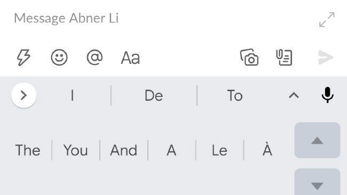The height and width of the screenshot is (195, 347).
Task: Expand the message composer to full screen
Action: coord(327,20)
